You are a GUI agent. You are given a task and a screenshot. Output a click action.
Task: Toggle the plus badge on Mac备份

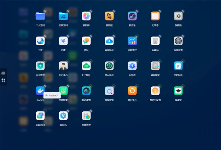(x=114, y=61)
